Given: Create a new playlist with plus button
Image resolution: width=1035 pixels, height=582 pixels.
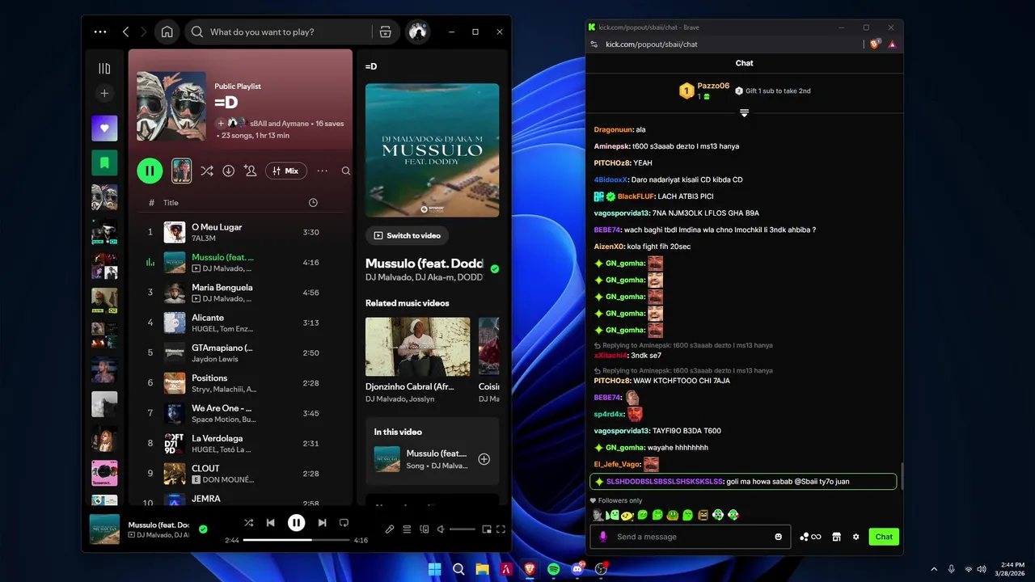Looking at the screenshot, I should pyautogui.click(x=104, y=94).
